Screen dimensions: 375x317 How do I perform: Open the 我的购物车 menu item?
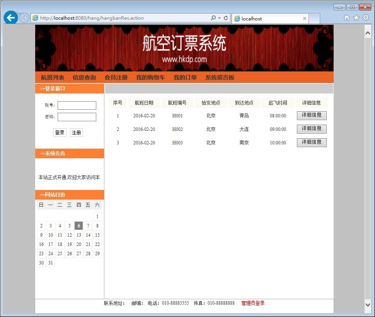tap(150, 77)
